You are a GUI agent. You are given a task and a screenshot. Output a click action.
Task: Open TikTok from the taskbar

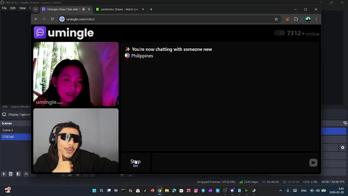(x=145, y=191)
